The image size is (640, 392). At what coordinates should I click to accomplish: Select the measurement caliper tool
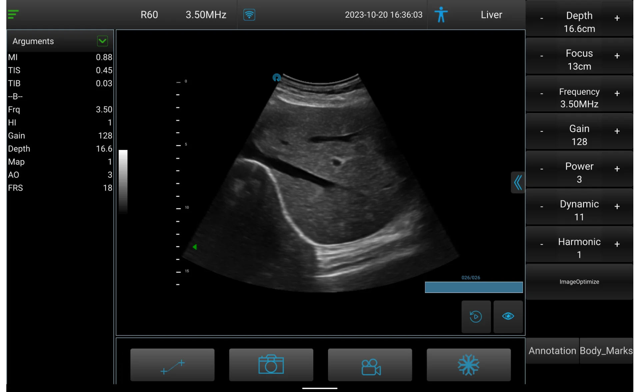click(x=172, y=365)
